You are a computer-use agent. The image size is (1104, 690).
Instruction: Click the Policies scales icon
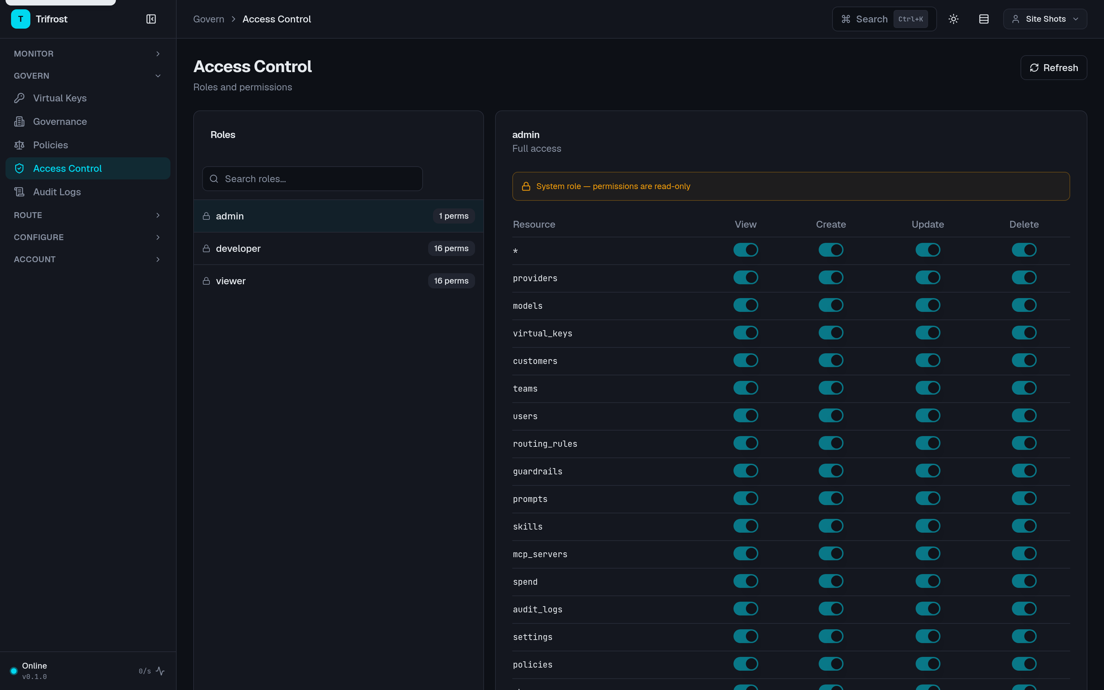pos(19,145)
